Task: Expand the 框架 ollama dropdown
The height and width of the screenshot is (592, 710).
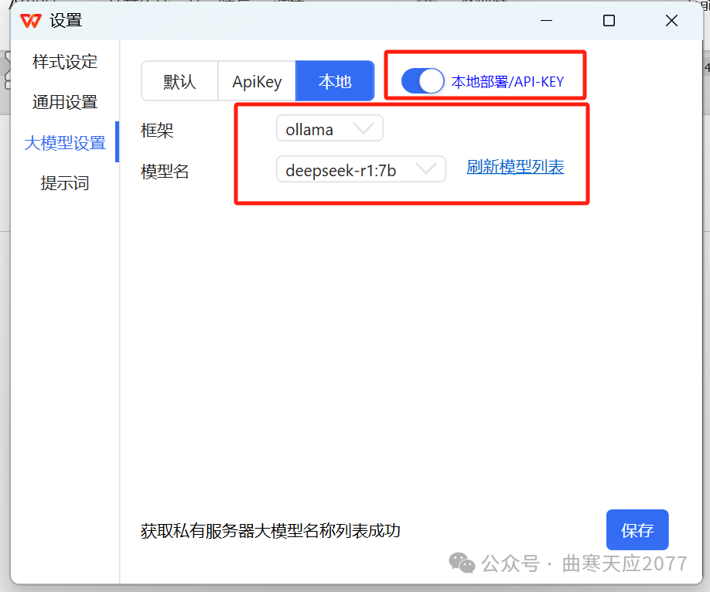Action: coord(329,129)
